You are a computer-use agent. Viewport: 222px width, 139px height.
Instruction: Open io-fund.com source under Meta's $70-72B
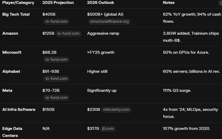pos(56,98)
